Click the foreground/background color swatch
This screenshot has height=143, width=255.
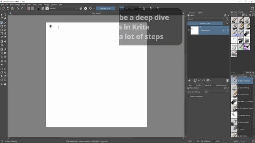[x=37, y=8]
